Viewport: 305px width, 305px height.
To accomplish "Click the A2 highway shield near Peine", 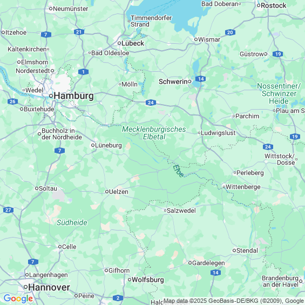I will (x=118, y=298).
